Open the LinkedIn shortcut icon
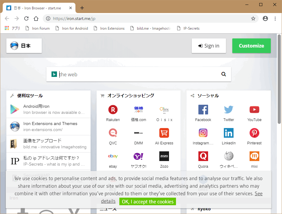Screen dimensions: 282x214 pyautogui.click(x=229, y=133)
